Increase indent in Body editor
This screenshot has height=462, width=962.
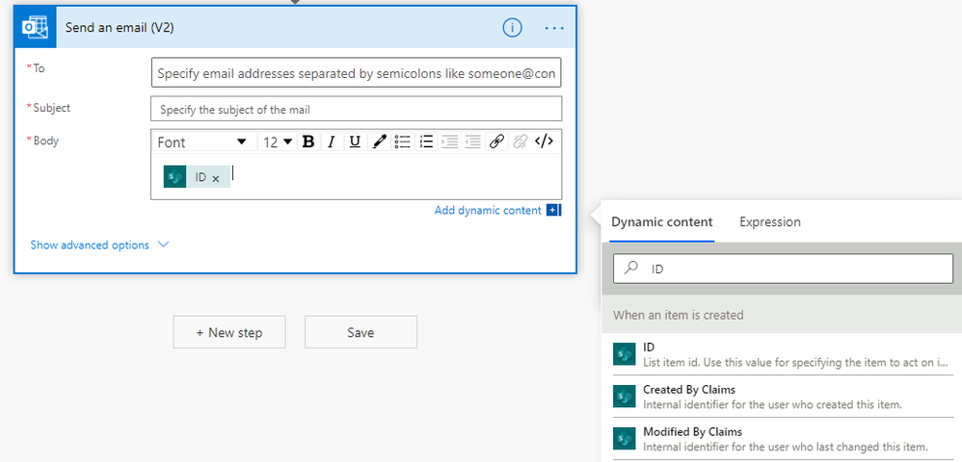(450, 142)
